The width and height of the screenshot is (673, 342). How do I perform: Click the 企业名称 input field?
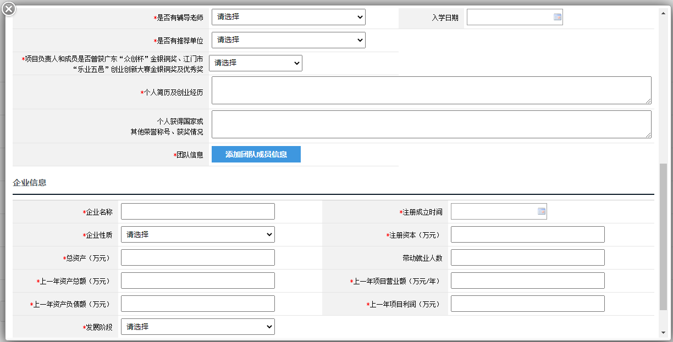pyautogui.click(x=198, y=211)
